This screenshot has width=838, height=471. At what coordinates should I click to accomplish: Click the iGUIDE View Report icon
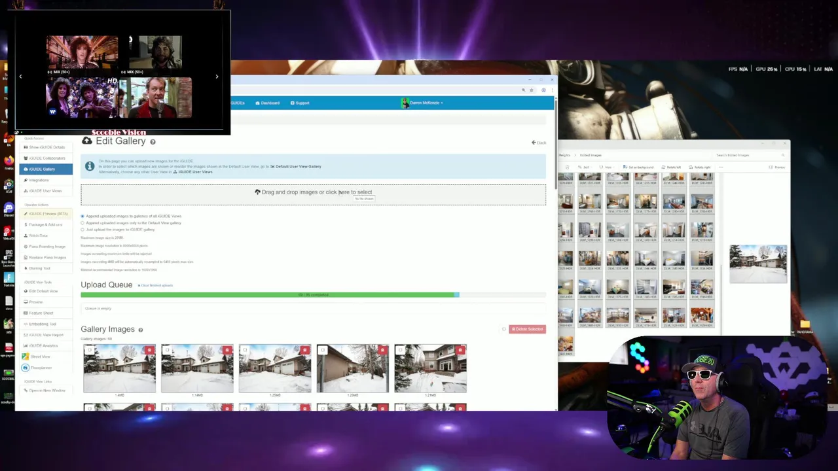point(26,335)
